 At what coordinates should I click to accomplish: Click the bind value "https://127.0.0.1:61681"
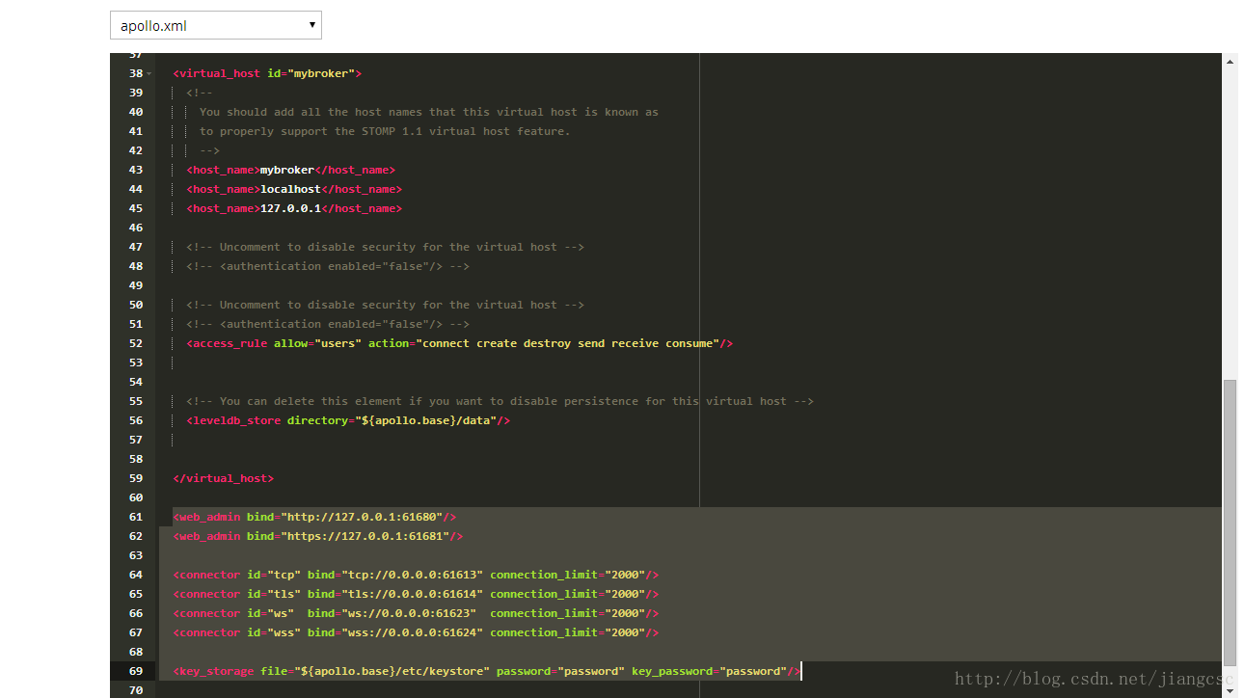(x=365, y=536)
